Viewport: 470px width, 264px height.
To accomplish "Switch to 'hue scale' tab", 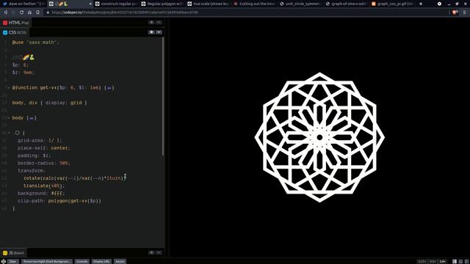I will pyautogui.click(x=208, y=4).
